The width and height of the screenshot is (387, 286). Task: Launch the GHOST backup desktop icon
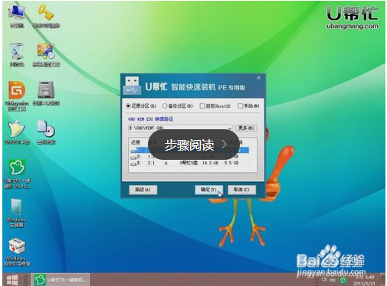pos(17,132)
